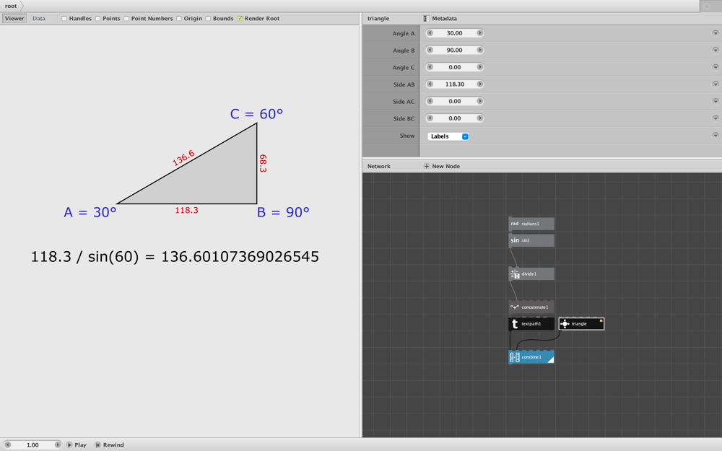Click the Angle A value field
Screen dimensions: 722x451
(454, 33)
